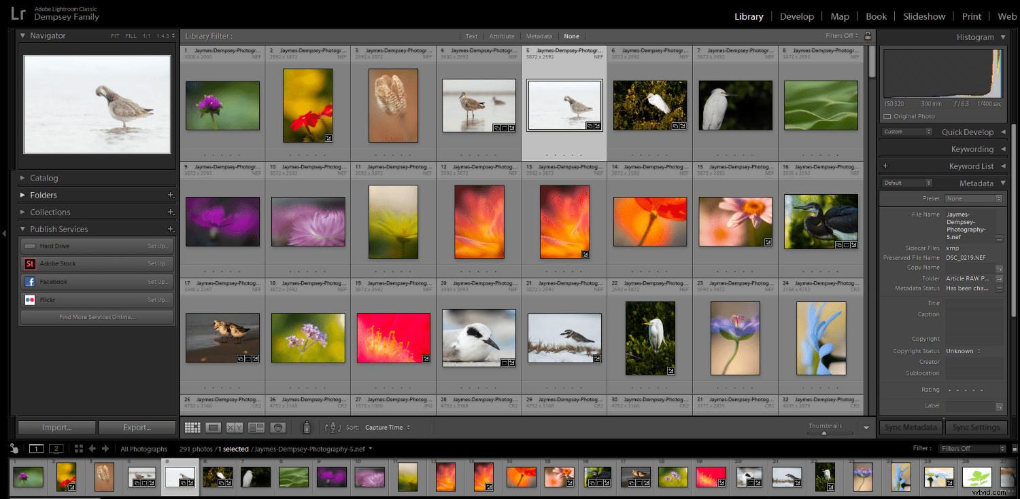Screen dimensions: 1020x499
Task: Open the Metadata Default preset dropdown
Action: point(906,183)
